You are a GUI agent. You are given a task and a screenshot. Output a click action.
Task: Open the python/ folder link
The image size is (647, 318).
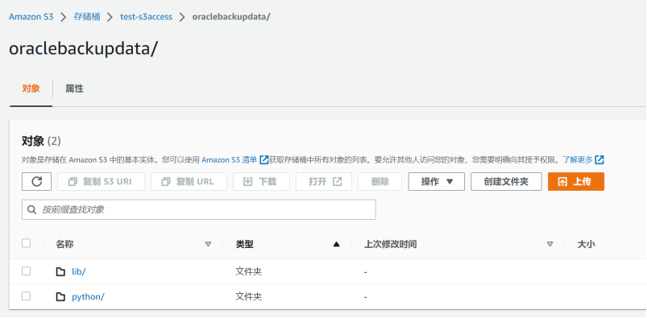pyautogui.click(x=88, y=296)
